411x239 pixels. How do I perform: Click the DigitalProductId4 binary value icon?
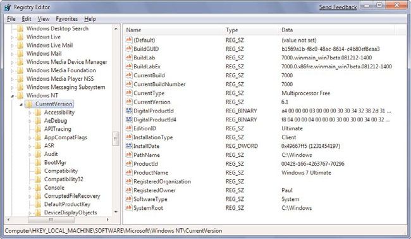(129, 120)
